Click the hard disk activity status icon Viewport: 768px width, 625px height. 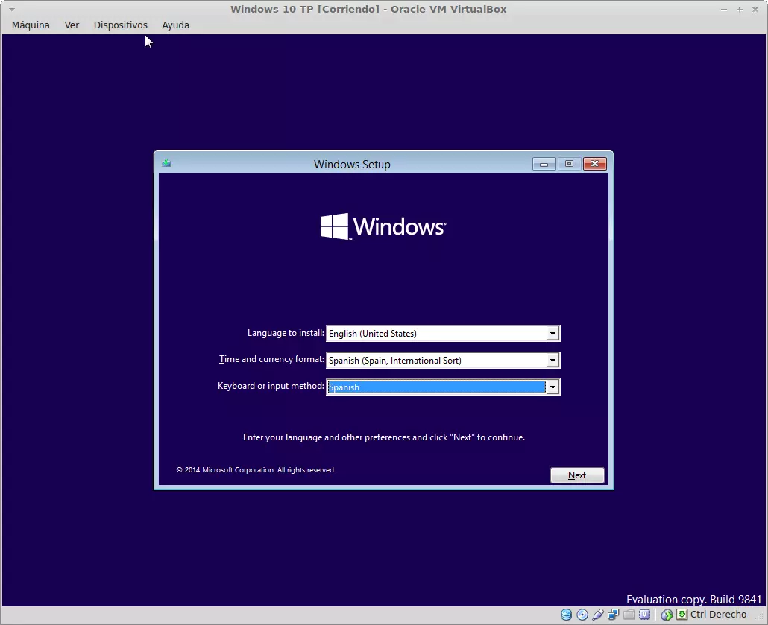[567, 615]
